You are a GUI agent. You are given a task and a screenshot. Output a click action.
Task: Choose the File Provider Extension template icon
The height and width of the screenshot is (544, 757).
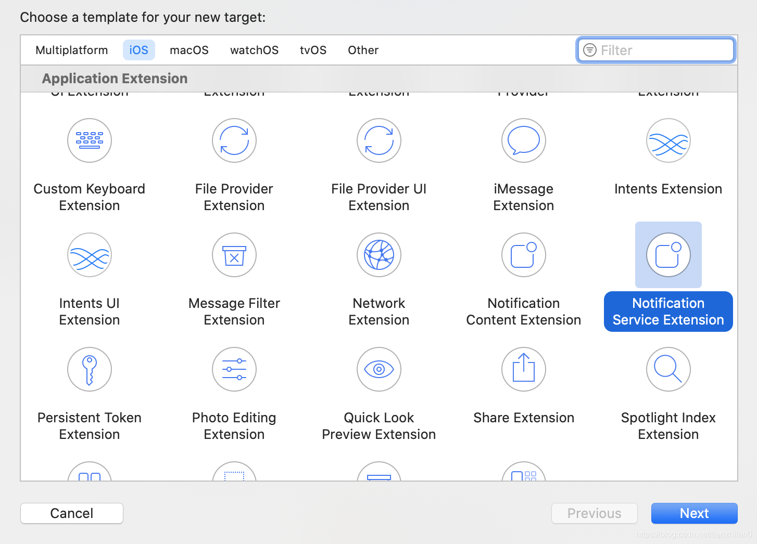tap(234, 140)
